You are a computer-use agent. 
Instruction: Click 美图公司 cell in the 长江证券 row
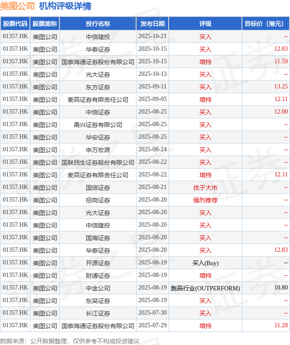[x=45, y=312]
